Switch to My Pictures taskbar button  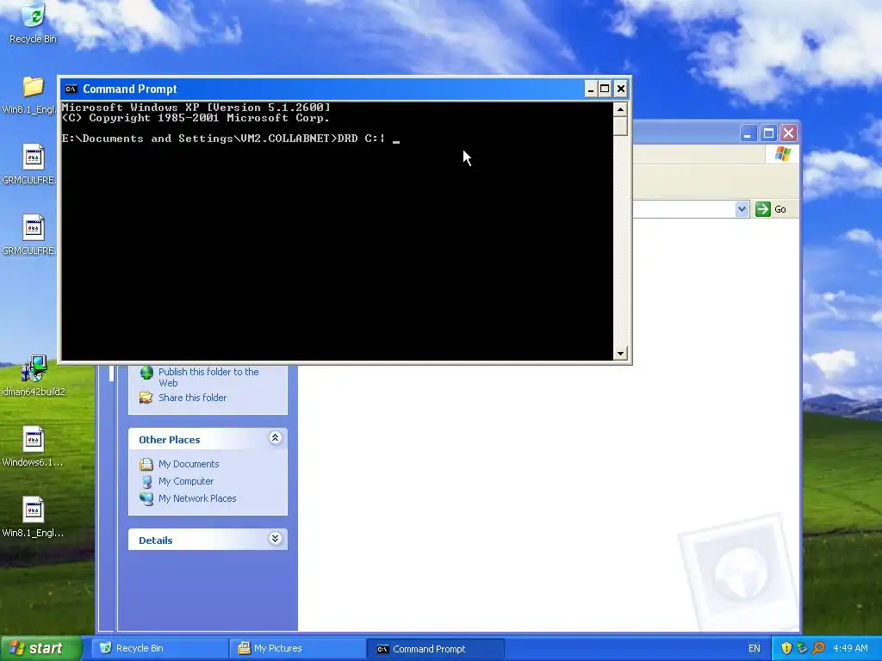297,648
